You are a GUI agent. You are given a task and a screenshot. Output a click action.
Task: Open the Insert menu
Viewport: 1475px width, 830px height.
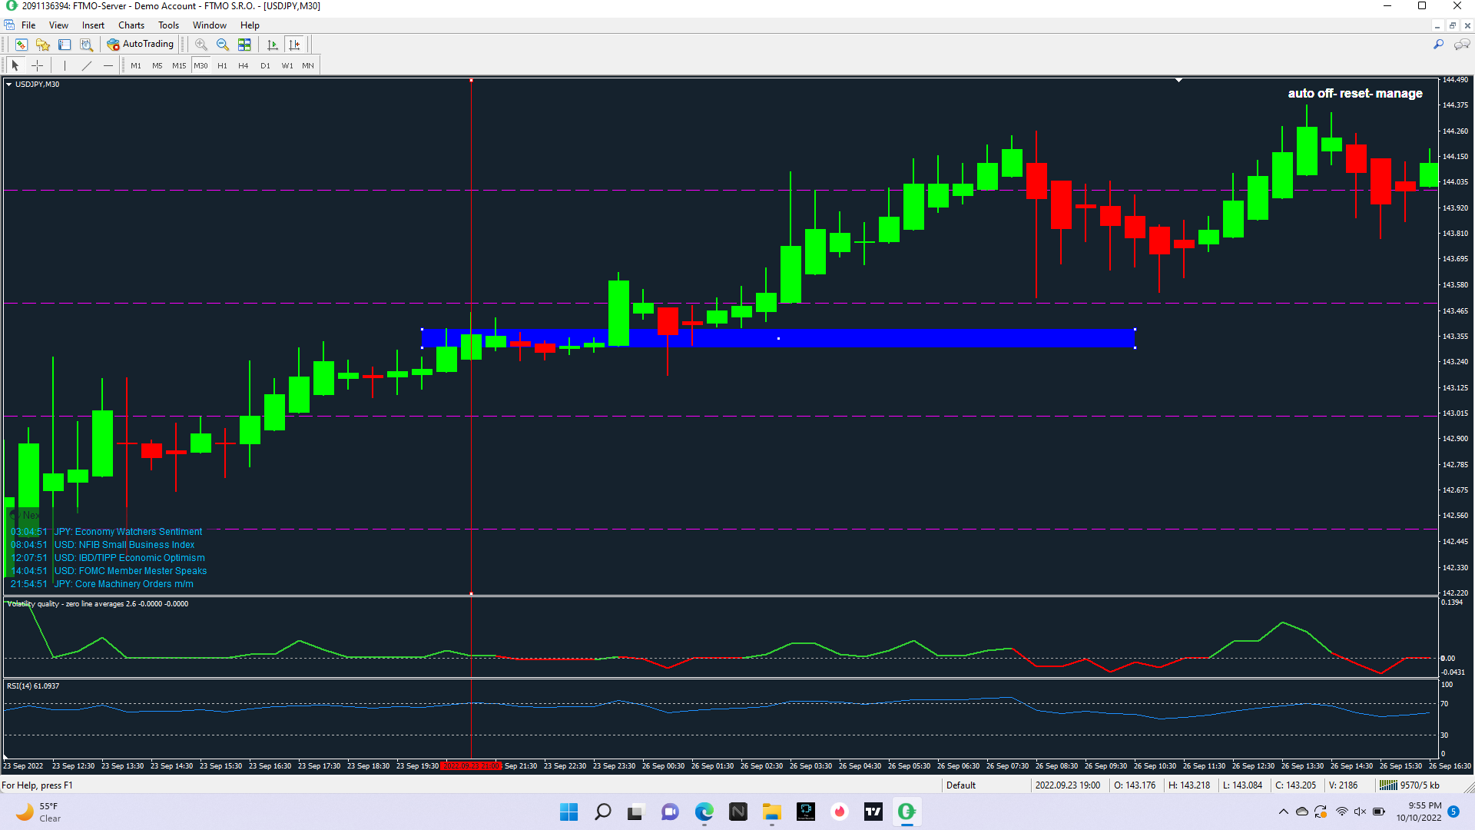(93, 25)
